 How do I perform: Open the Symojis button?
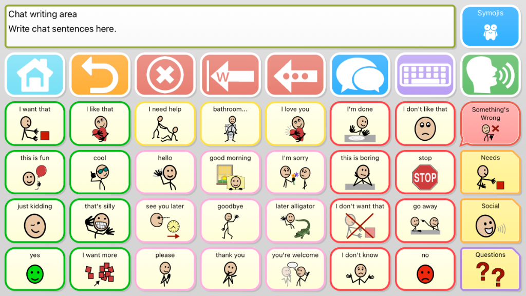click(x=491, y=27)
